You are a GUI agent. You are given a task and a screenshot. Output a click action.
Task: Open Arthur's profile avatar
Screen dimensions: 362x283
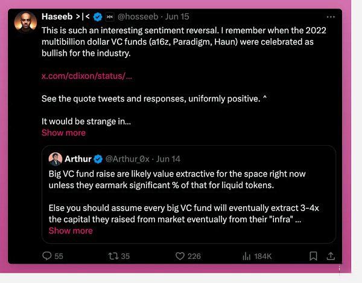(56, 159)
